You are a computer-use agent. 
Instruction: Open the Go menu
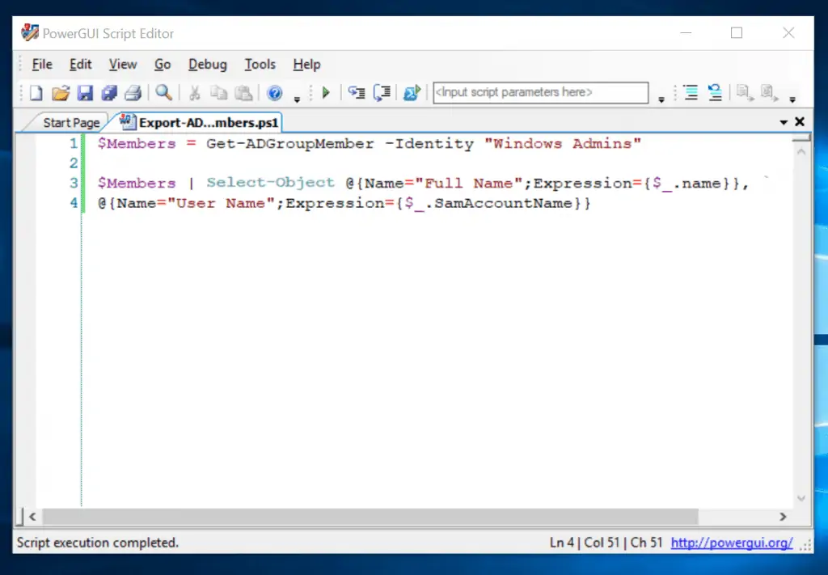[163, 65]
